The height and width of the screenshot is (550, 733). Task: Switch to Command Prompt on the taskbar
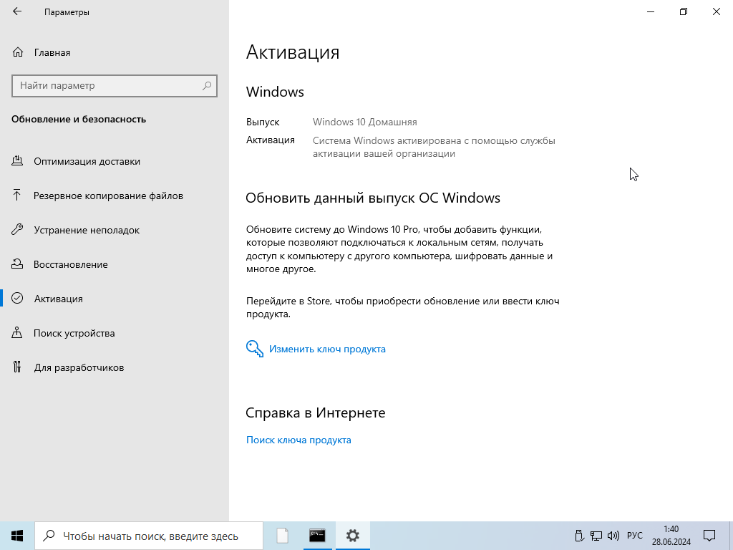317,536
